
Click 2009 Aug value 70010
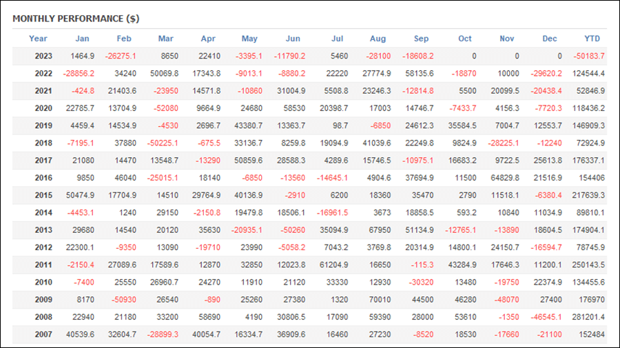coord(380,300)
